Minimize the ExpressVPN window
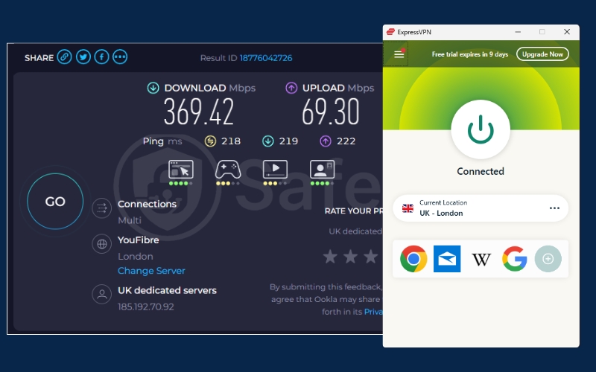 tap(518, 32)
